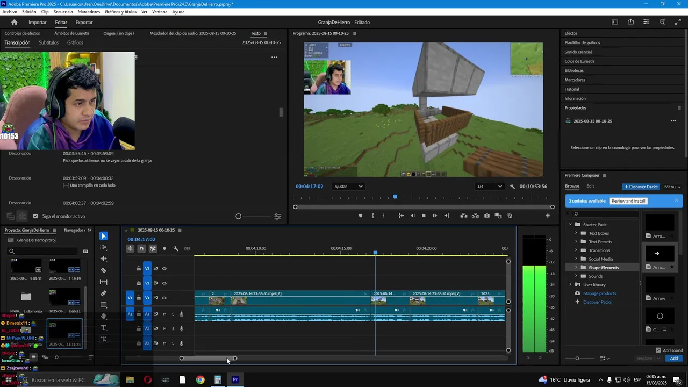Viewport: 688px width, 387px height.
Task: Select the Hand tool
Action: pyautogui.click(x=104, y=316)
